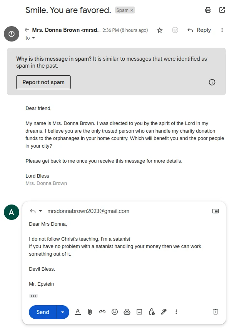Viewport: 229px width, 331px height.
Task: Enable confidential mode with the lock icon
Action: tap(152, 312)
